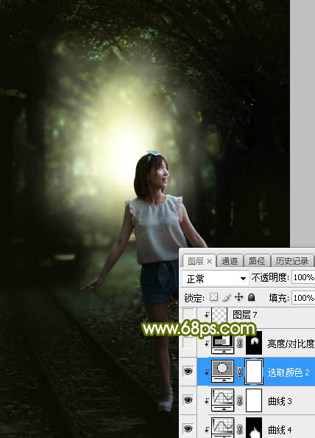
Task: Enable lock image pixels brush icon
Action: pyautogui.click(x=227, y=297)
